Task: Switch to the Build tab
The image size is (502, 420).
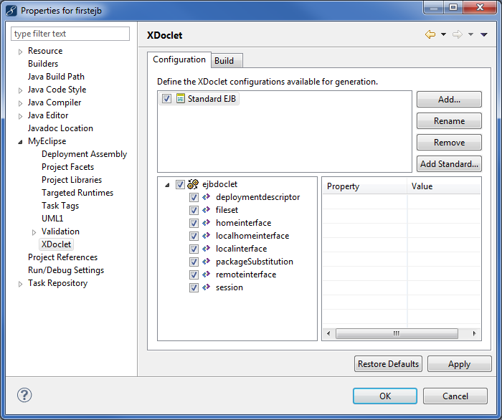Action: click(x=224, y=61)
